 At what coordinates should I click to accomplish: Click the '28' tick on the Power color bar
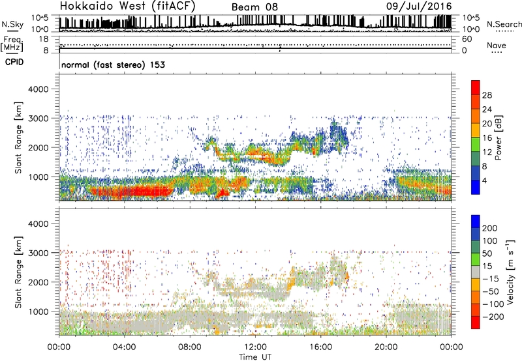click(x=487, y=95)
